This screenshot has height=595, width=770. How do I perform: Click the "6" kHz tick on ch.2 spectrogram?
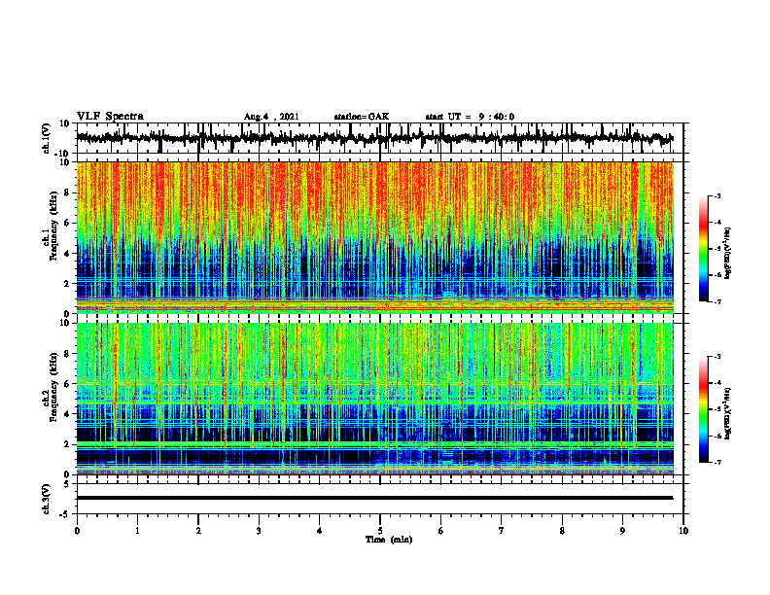coord(68,384)
